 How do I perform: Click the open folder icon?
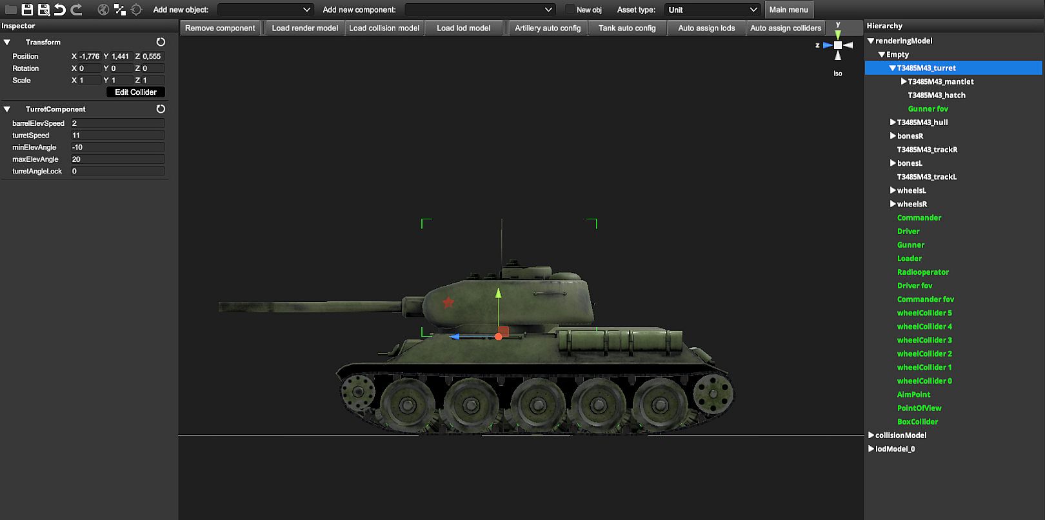10,10
